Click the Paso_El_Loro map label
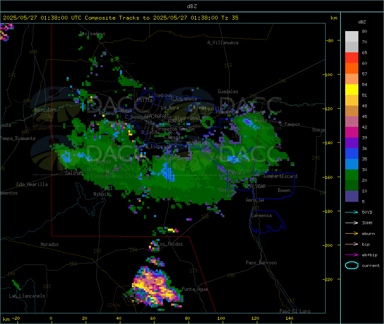This screenshot has width=384, height=324. click(x=295, y=311)
